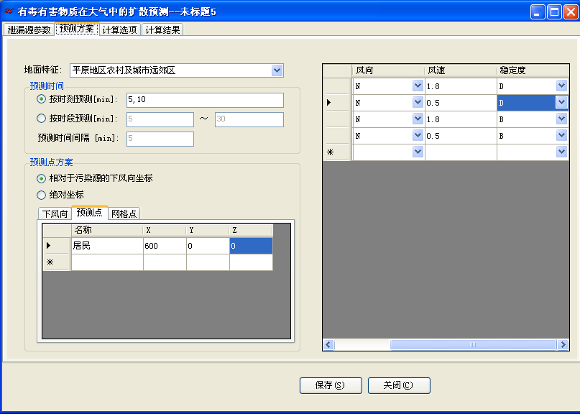Click the 风向 column header
Viewport: 580px width, 414px height.
tap(388, 70)
